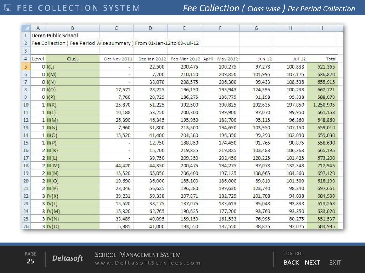The image size is (365, 273).
Task: Go BACK to previous slide
Action: (x=291, y=263)
